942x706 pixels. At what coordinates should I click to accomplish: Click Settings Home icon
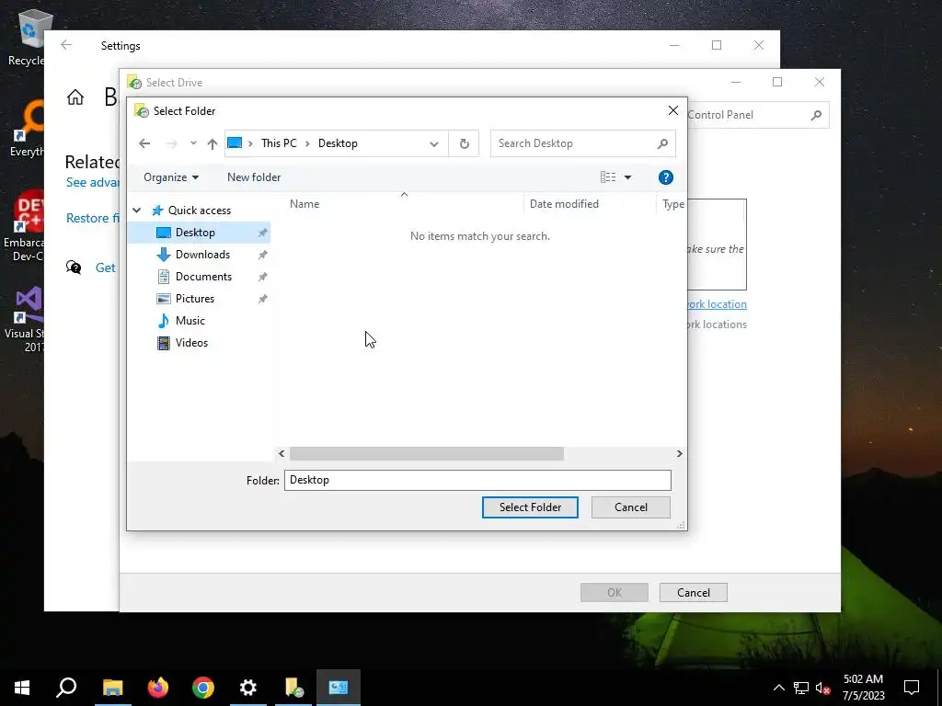75,97
